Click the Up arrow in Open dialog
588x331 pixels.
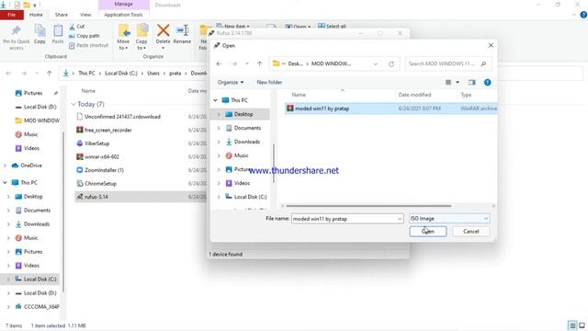(x=259, y=63)
